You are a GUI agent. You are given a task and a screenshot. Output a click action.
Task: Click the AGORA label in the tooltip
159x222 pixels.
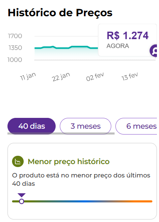[117, 46]
